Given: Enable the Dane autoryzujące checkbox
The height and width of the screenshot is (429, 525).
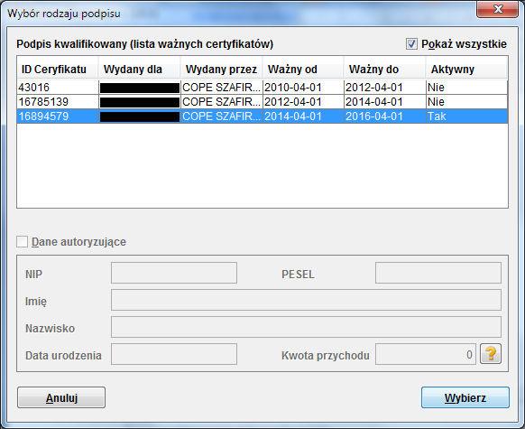Looking at the screenshot, I should (22, 242).
